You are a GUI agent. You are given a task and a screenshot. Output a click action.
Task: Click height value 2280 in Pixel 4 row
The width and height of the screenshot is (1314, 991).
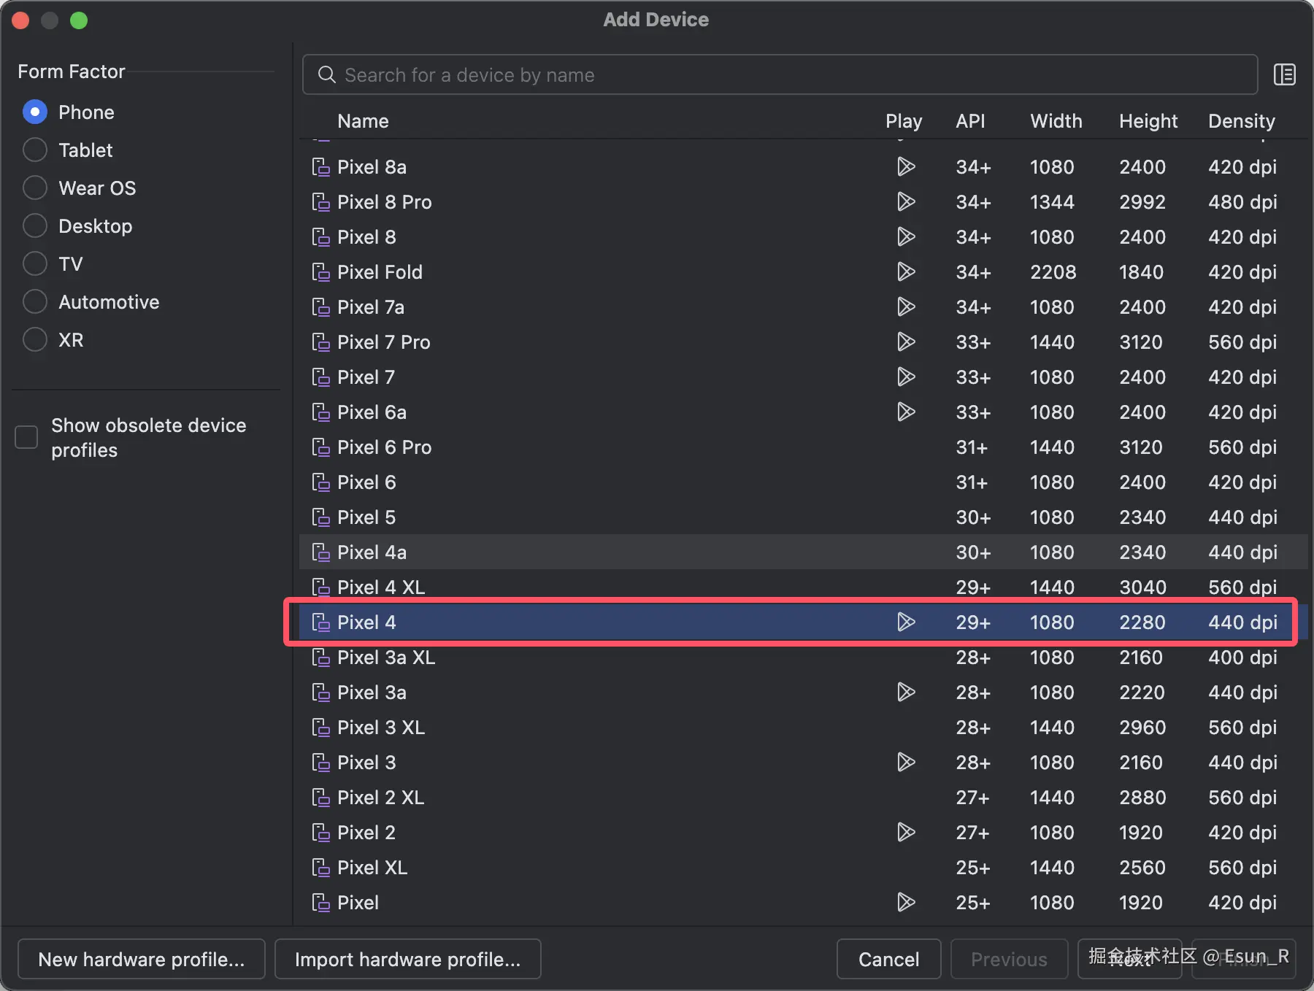(x=1142, y=622)
